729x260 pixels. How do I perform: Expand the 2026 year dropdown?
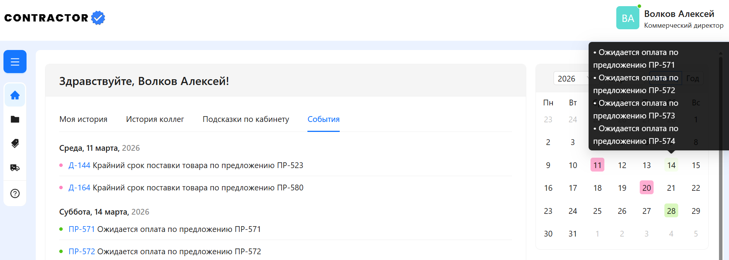572,78
